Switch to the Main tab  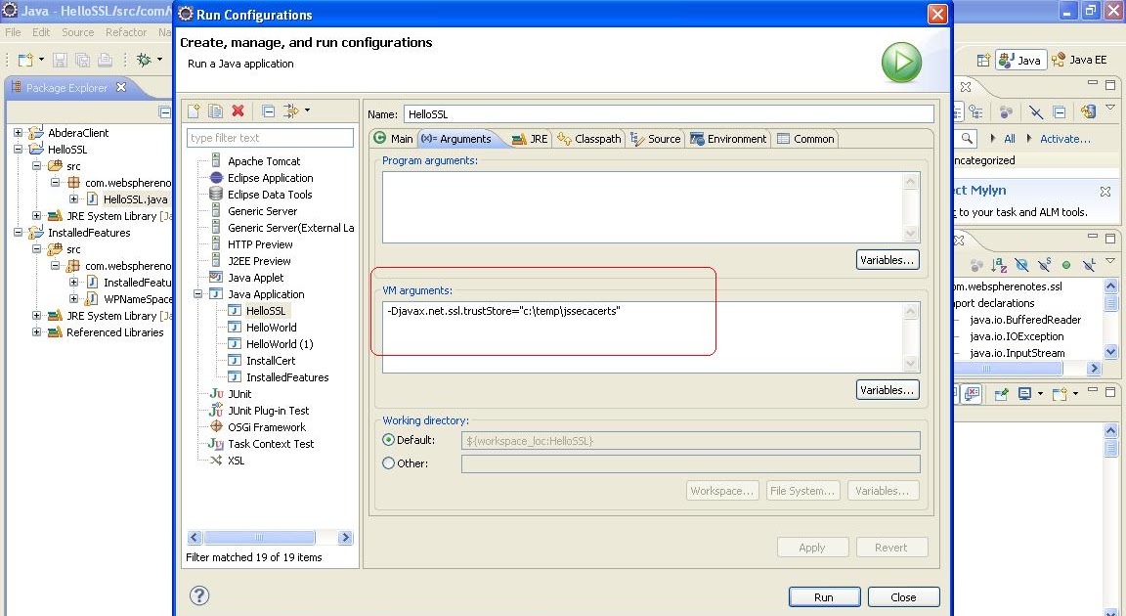(x=394, y=139)
